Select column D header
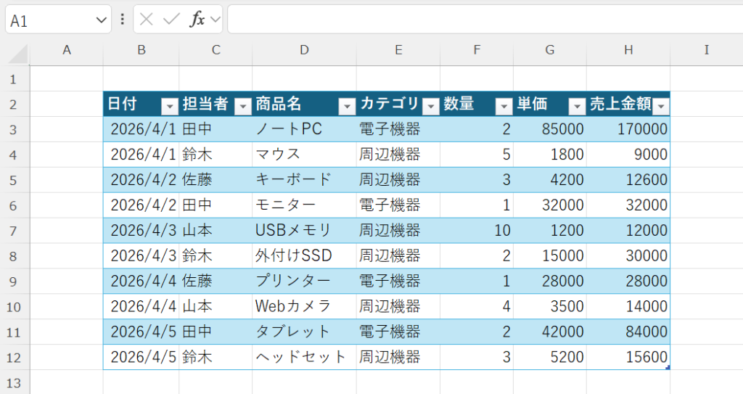 coord(304,50)
